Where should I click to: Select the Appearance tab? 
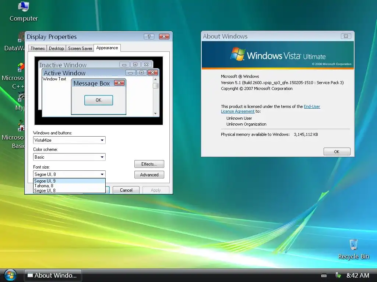(107, 48)
